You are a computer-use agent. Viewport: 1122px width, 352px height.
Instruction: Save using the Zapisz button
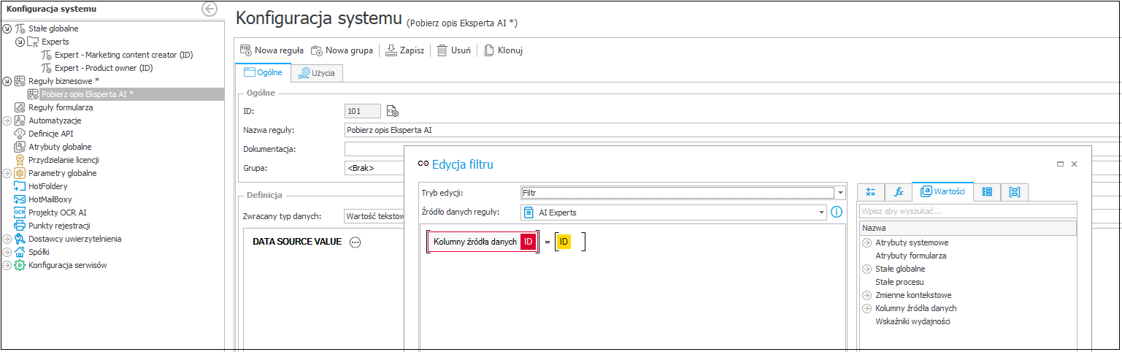[x=405, y=50]
